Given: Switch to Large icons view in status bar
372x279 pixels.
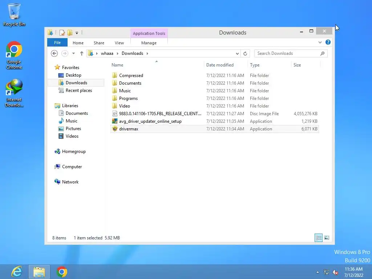Looking at the screenshot, I should point(327,238).
